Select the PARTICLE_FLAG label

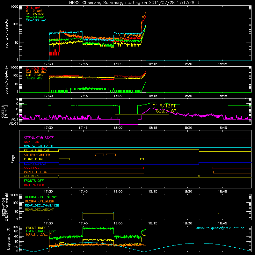[36, 172]
